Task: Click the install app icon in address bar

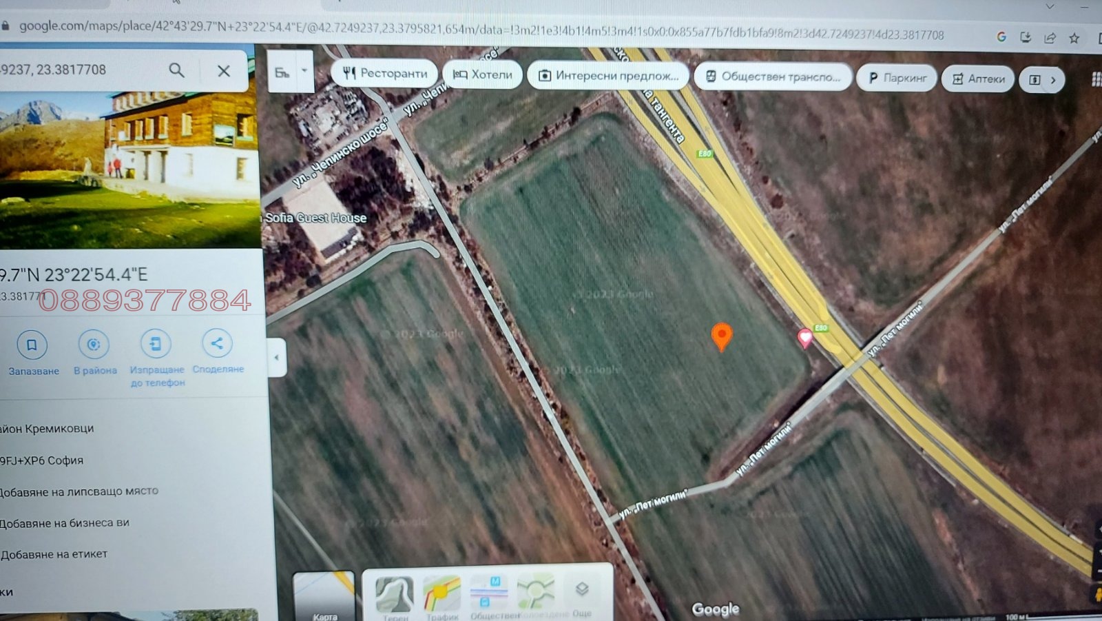Action: (1026, 38)
